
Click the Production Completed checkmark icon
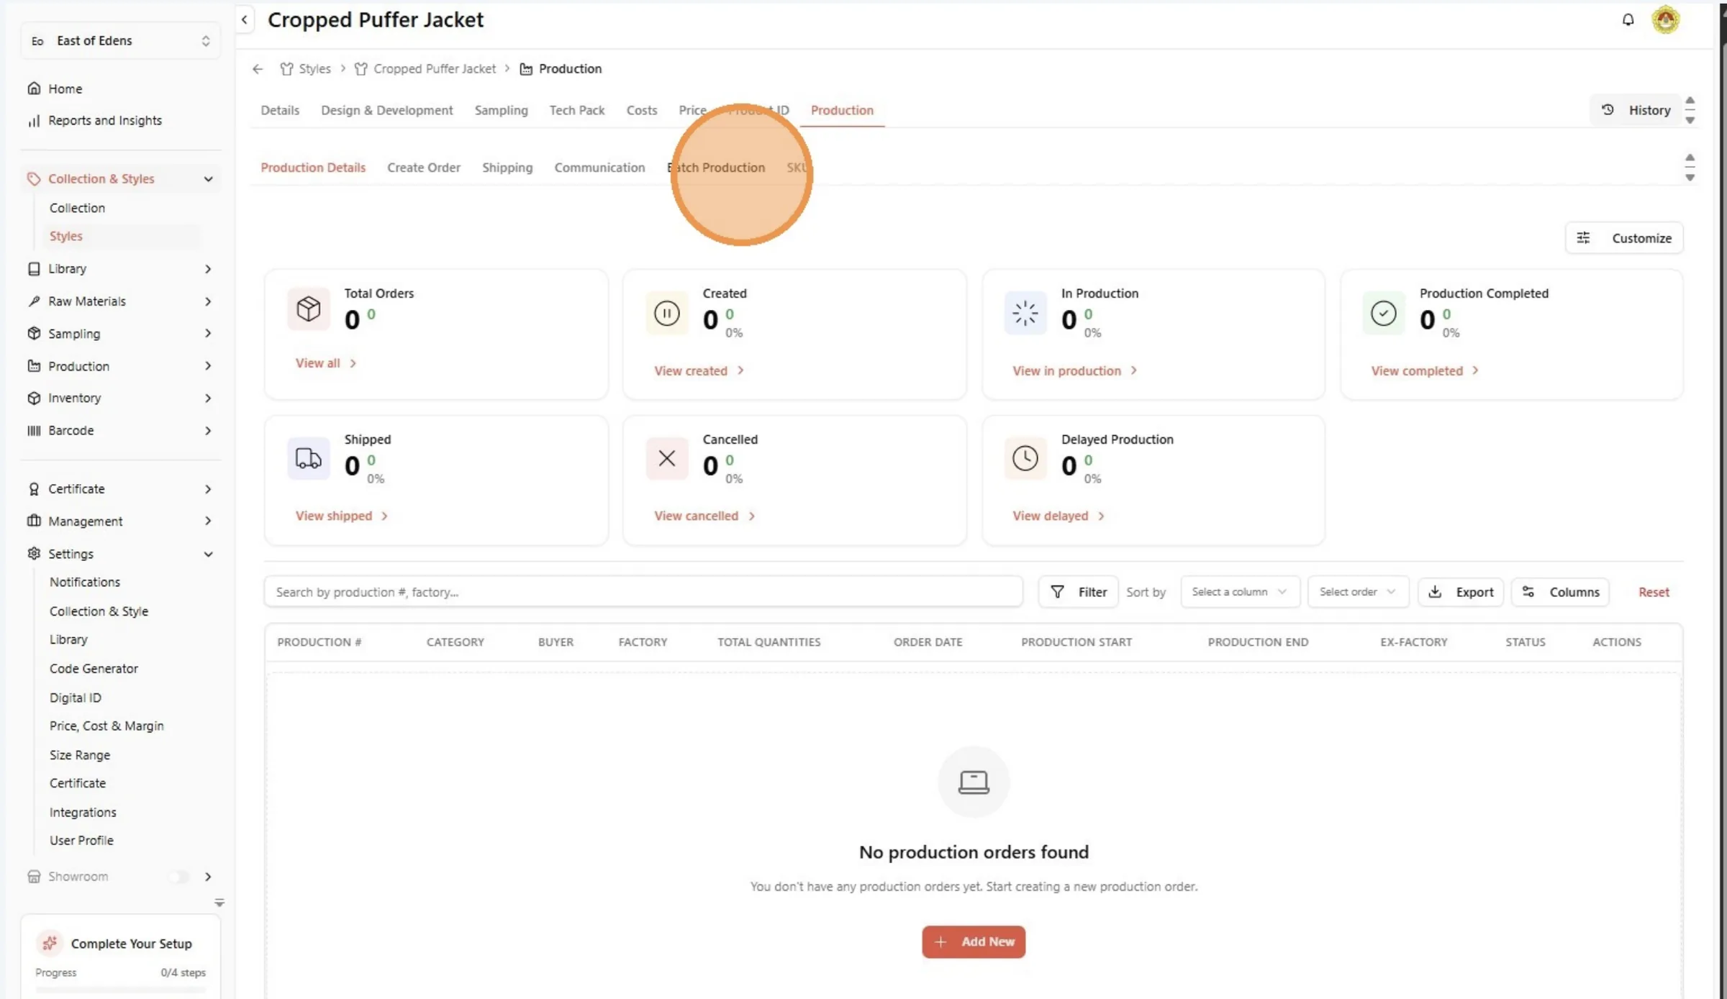[x=1383, y=314]
